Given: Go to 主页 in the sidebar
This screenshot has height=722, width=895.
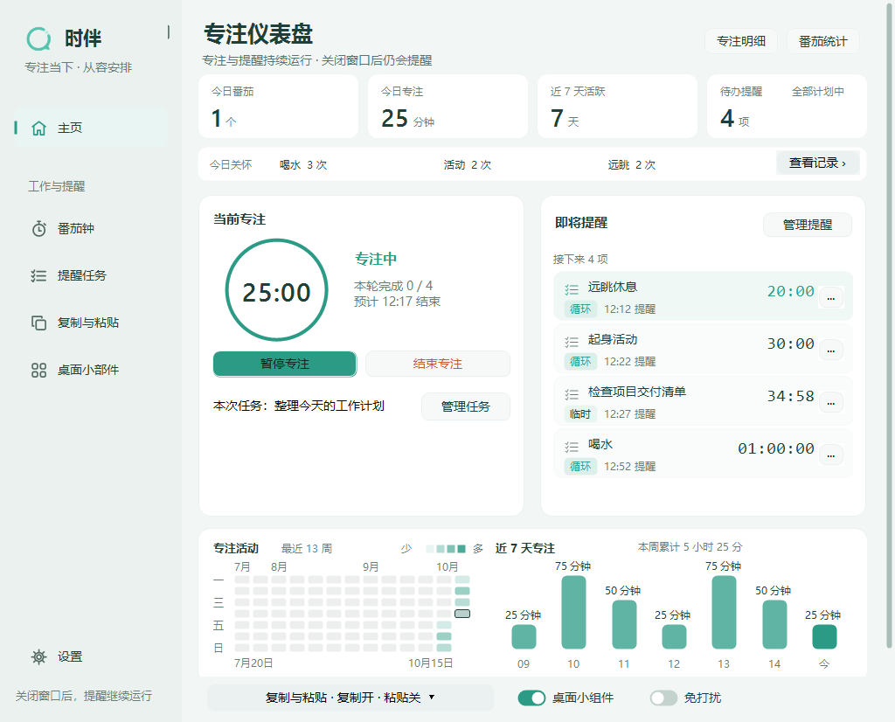Looking at the screenshot, I should point(91,128).
